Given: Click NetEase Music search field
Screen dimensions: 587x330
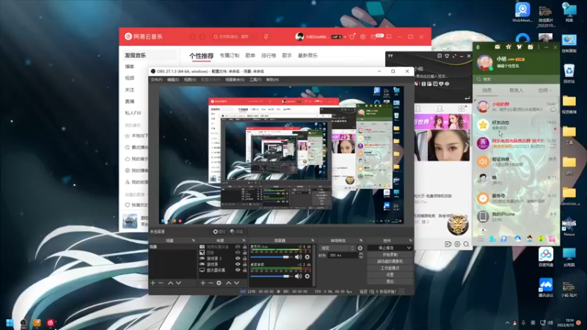Looking at the screenshot, I should (234, 37).
